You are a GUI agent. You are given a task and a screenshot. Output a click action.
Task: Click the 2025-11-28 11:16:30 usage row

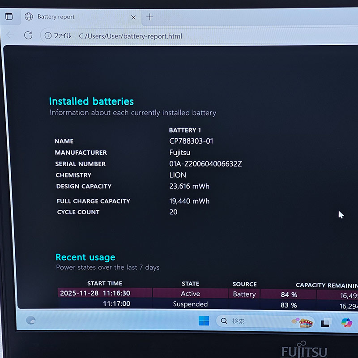[x=95, y=294]
